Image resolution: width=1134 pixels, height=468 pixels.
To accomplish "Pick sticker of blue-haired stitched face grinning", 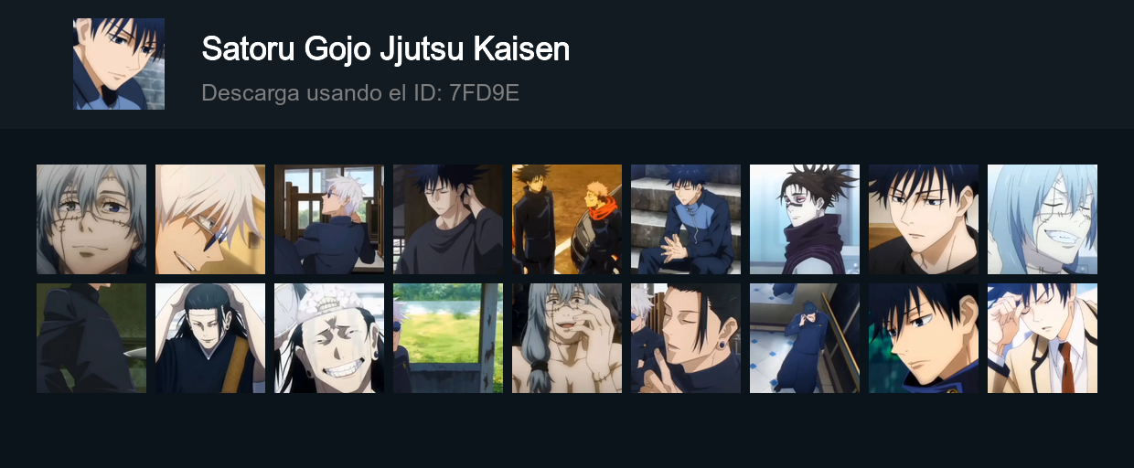I will (1043, 219).
